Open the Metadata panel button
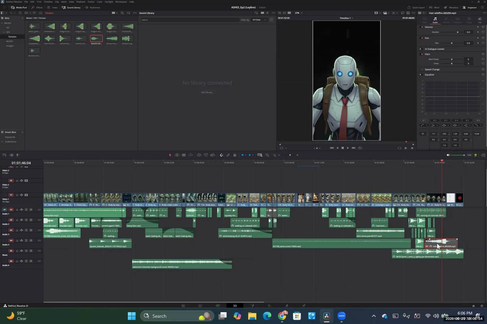 pos(451,8)
